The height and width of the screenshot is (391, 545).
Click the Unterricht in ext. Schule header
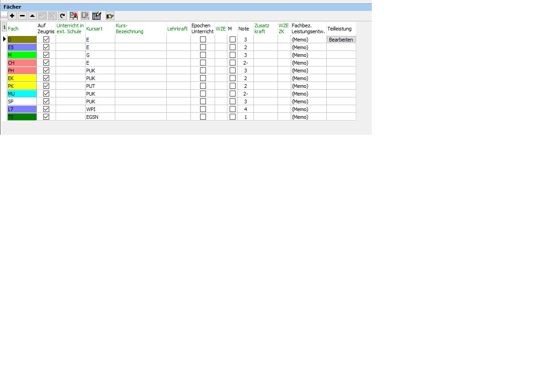click(70, 29)
